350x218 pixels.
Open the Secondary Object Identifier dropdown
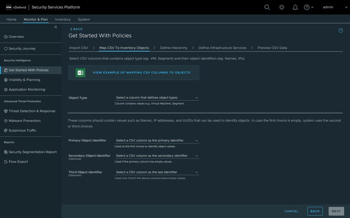(156, 156)
